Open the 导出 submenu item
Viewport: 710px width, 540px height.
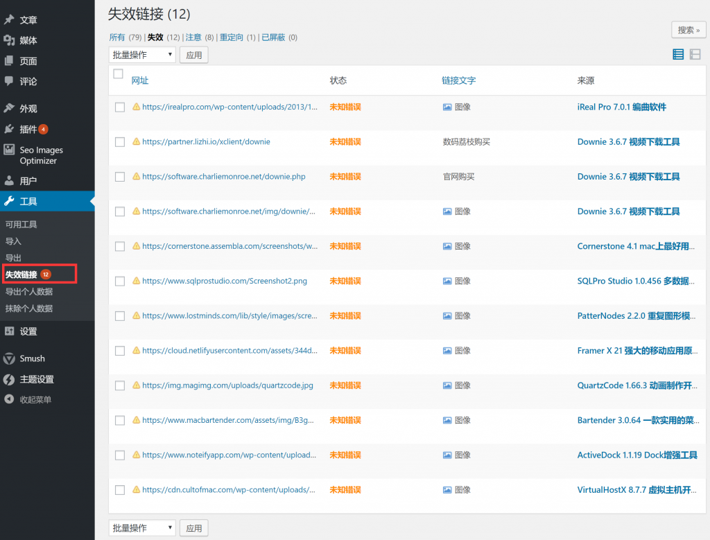click(13, 258)
